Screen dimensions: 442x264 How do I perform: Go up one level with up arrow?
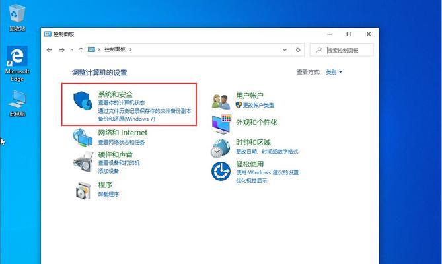pos(81,49)
